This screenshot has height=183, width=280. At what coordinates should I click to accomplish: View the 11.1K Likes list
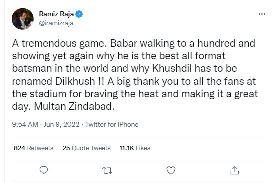point(135,148)
